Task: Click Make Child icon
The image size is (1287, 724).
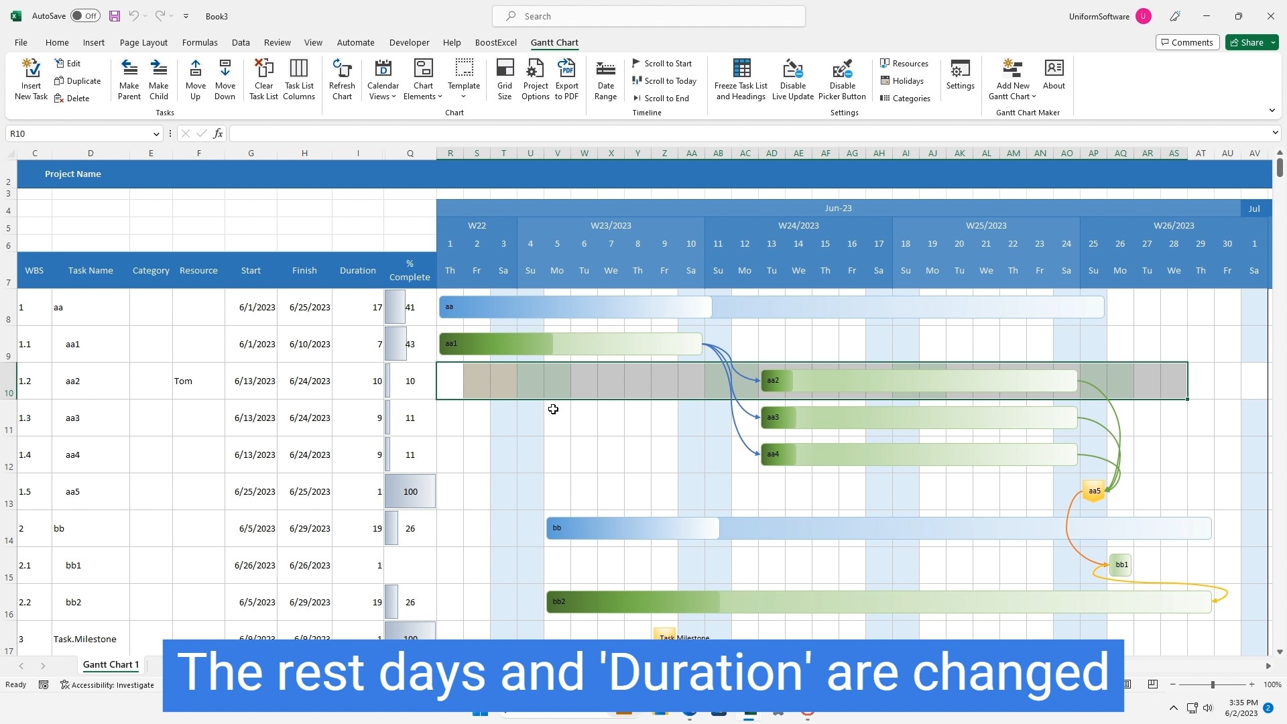Action: [159, 69]
